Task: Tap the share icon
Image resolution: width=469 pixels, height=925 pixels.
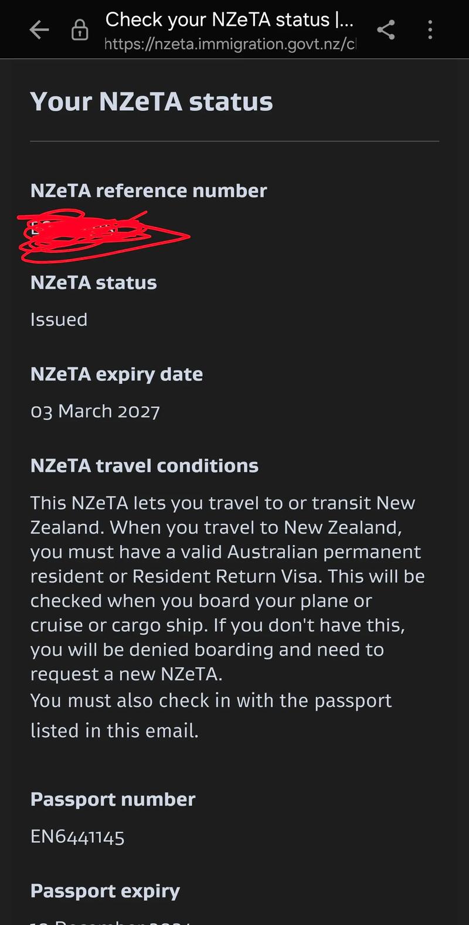Action: coord(386,29)
